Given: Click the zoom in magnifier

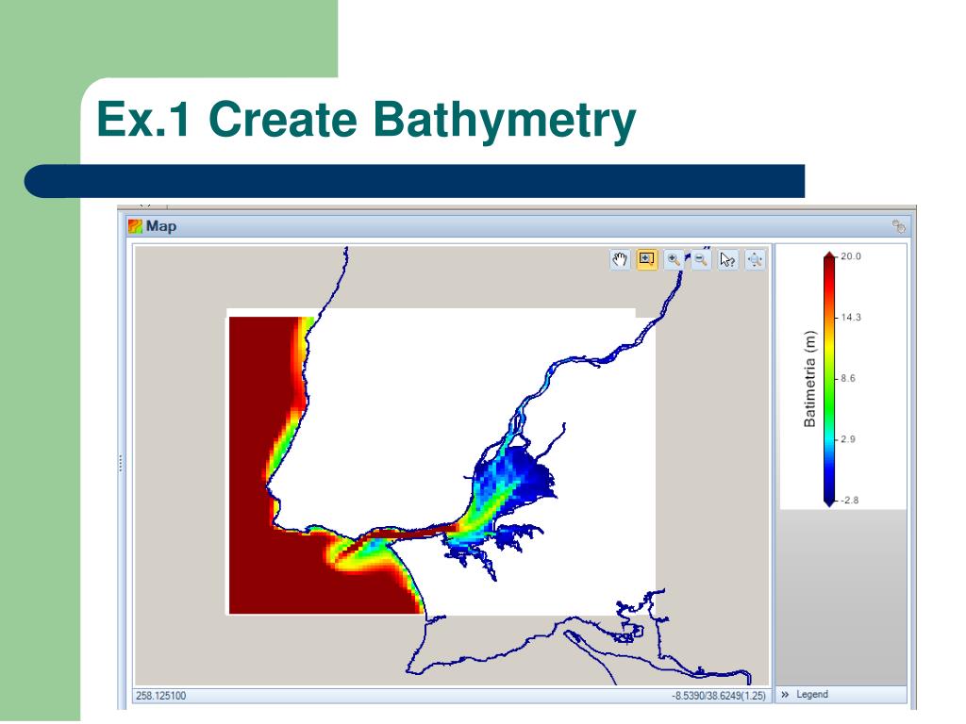Looking at the screenshot, I should click(x=674, y=260).
